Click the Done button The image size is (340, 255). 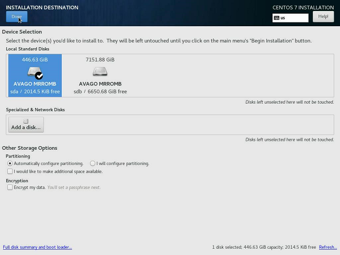[16, 17]
